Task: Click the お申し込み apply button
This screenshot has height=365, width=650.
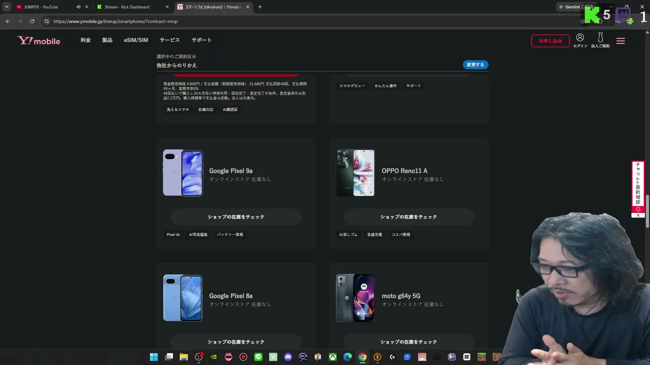Action: pos(550,41)
